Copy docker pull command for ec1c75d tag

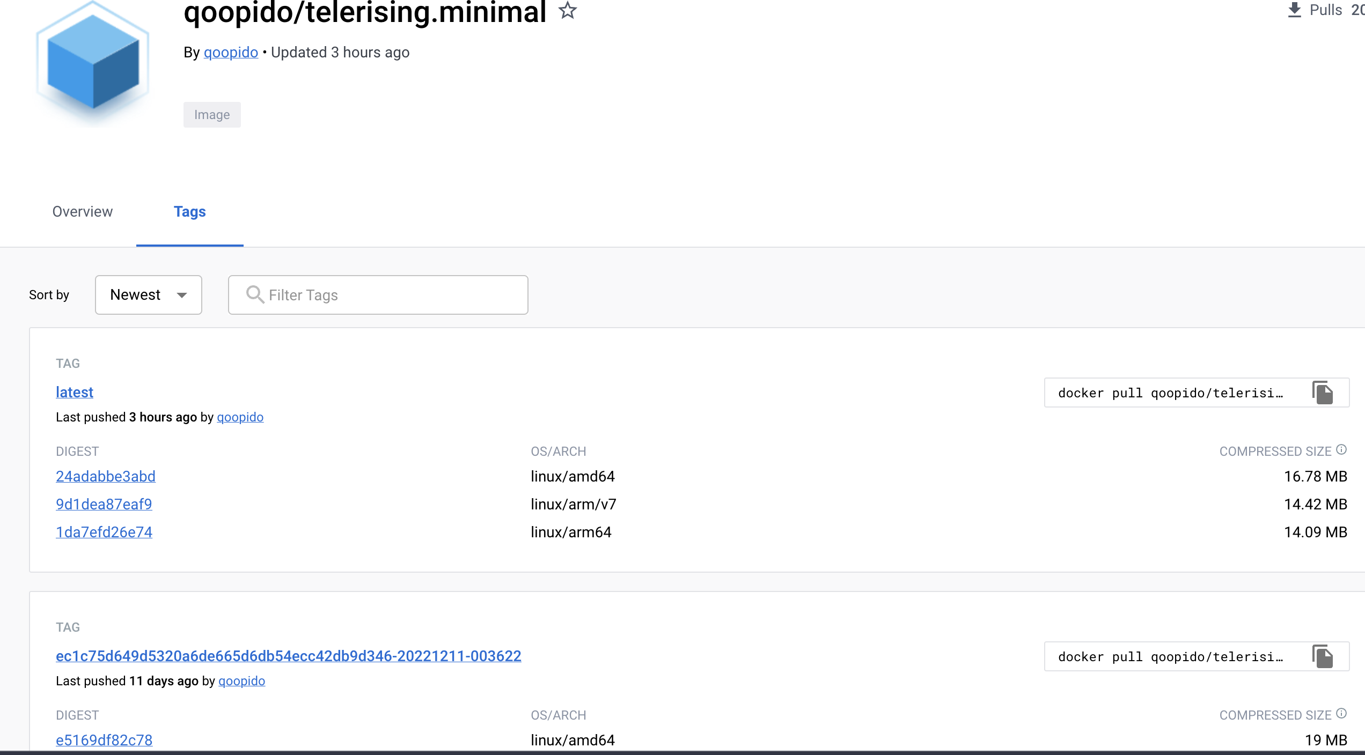(1323, 657)
